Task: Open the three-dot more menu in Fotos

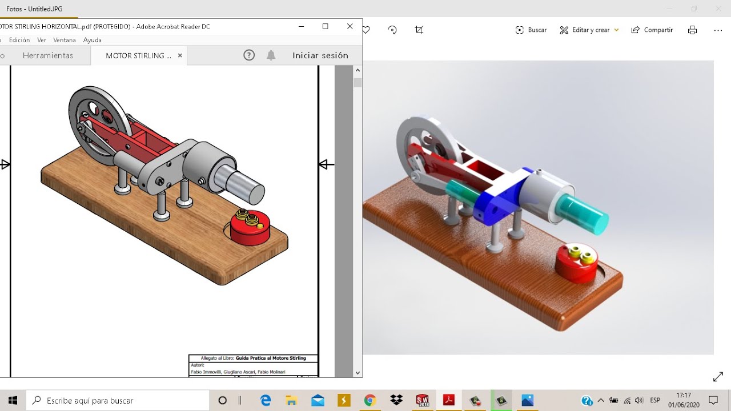Action: coord(718,30)
